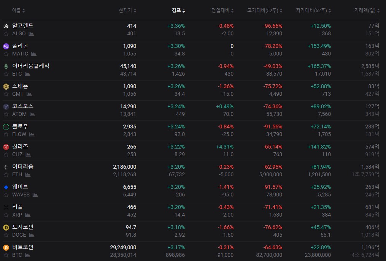Viewport: 386px width, 261px height.
Task: Toggle favorite star for BTC
Action: pyautogui.click(x=6, y=256)
